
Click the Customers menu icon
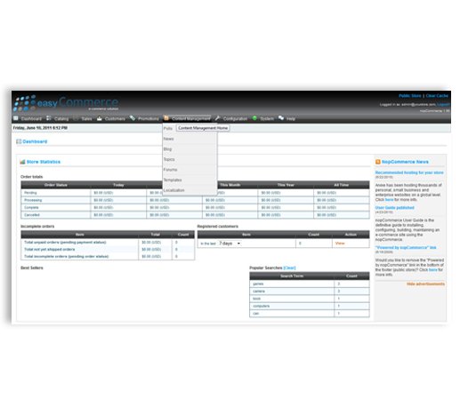pos(100,118)
